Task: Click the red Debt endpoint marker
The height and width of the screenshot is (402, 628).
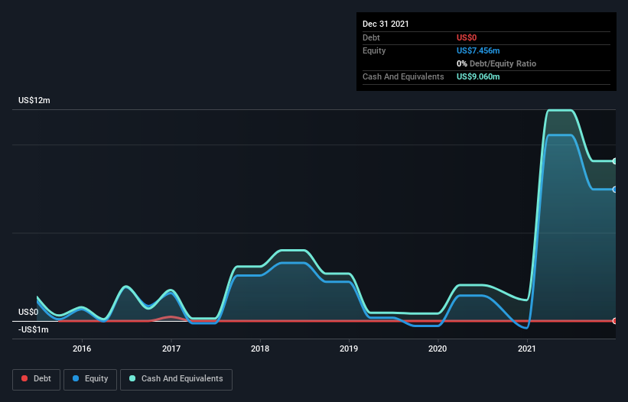Action: (615, 321)
